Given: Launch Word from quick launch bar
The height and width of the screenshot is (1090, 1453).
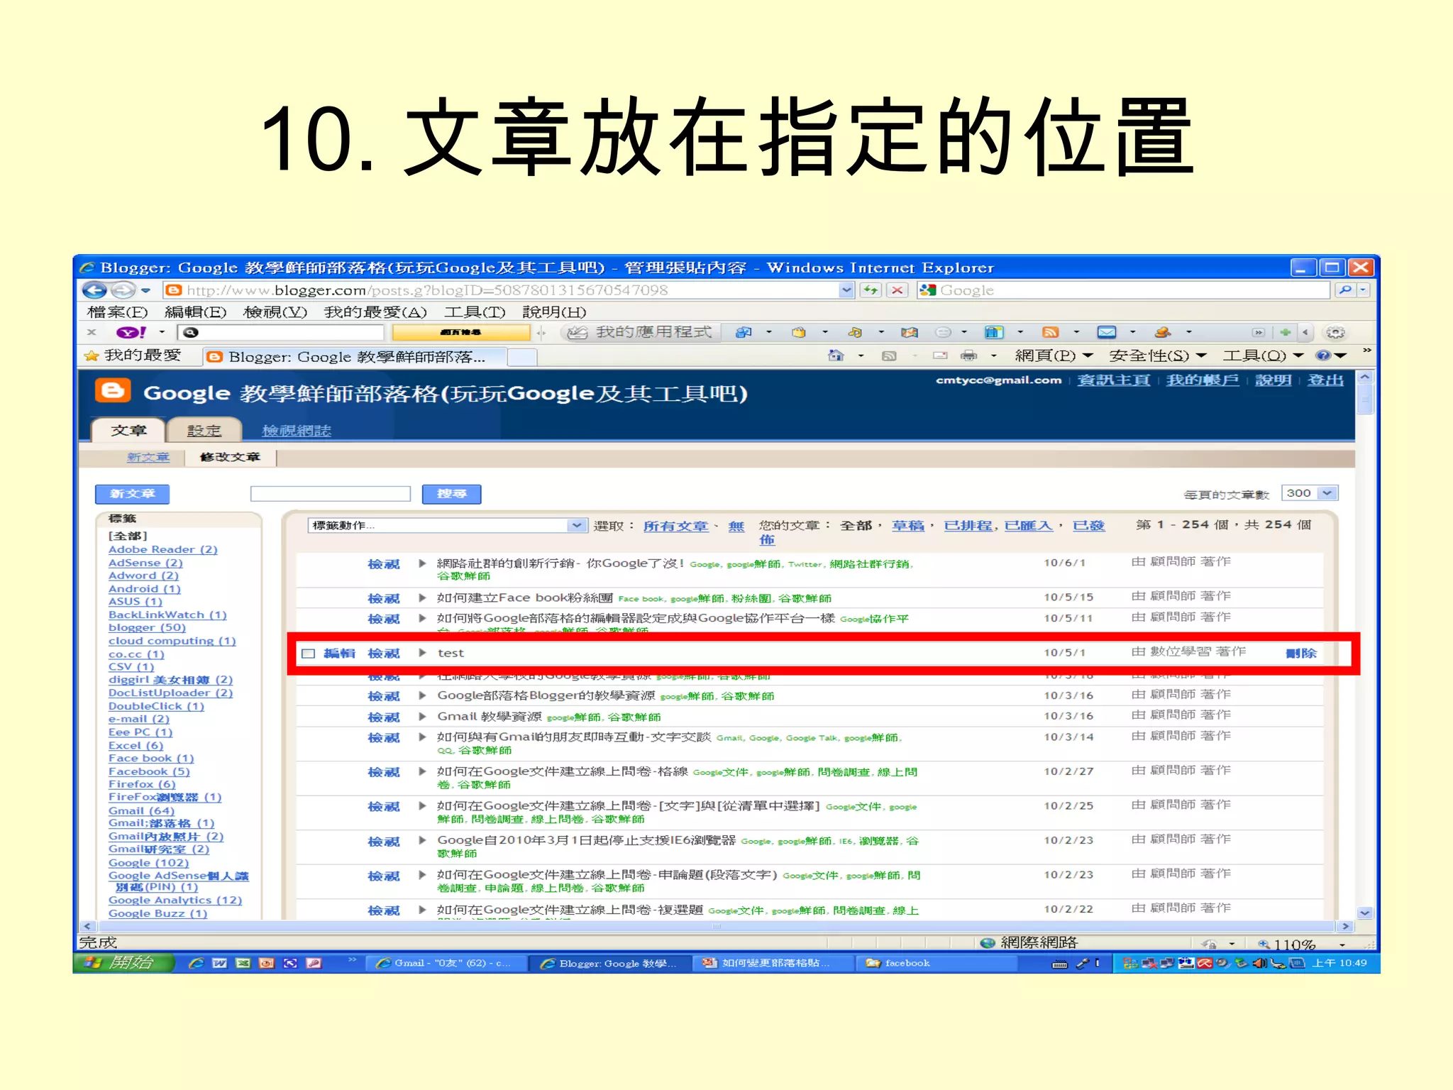Looking at the screenshot, I should (x=219, y=963).
